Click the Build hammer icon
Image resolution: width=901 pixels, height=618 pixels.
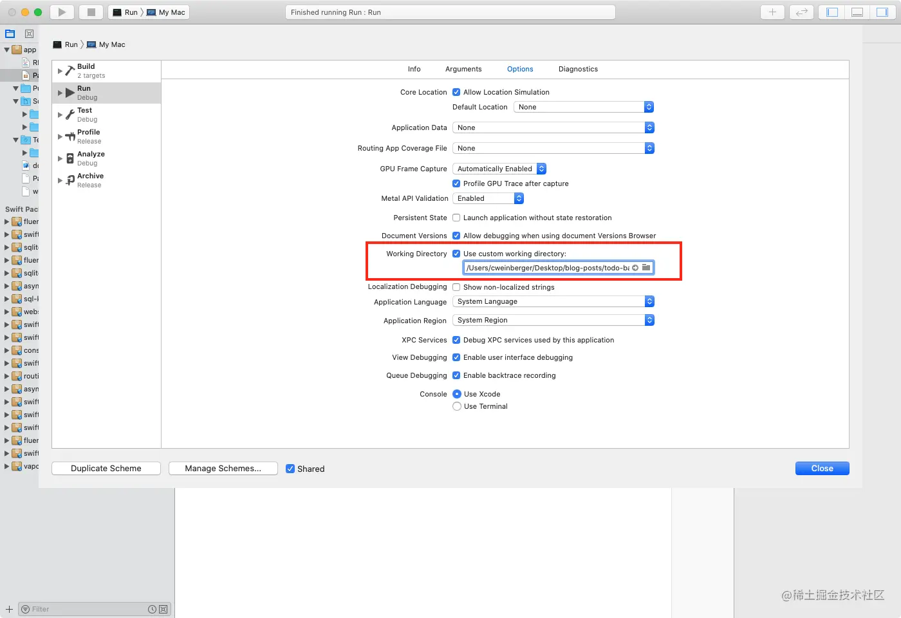70,71
